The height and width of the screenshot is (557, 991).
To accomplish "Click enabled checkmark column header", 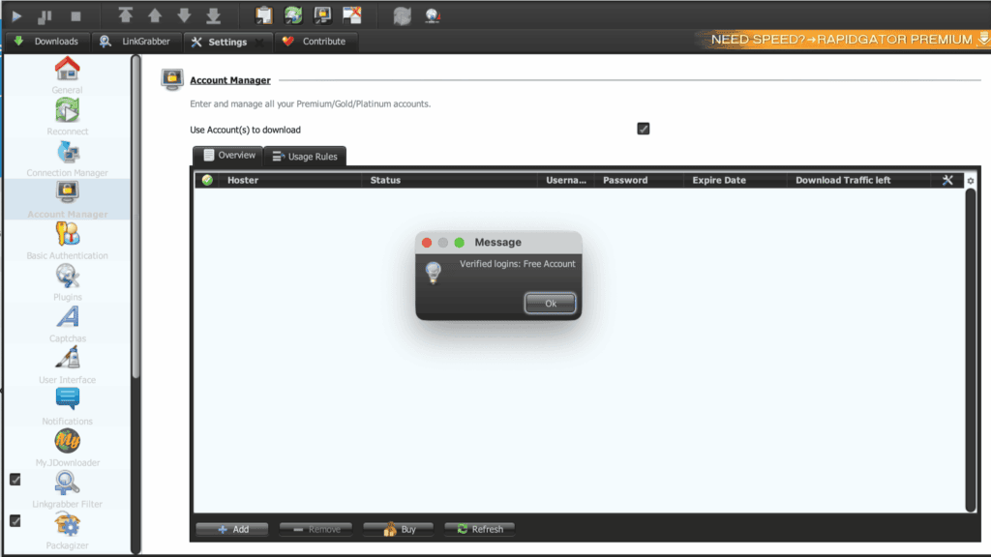I will point(207,180).
